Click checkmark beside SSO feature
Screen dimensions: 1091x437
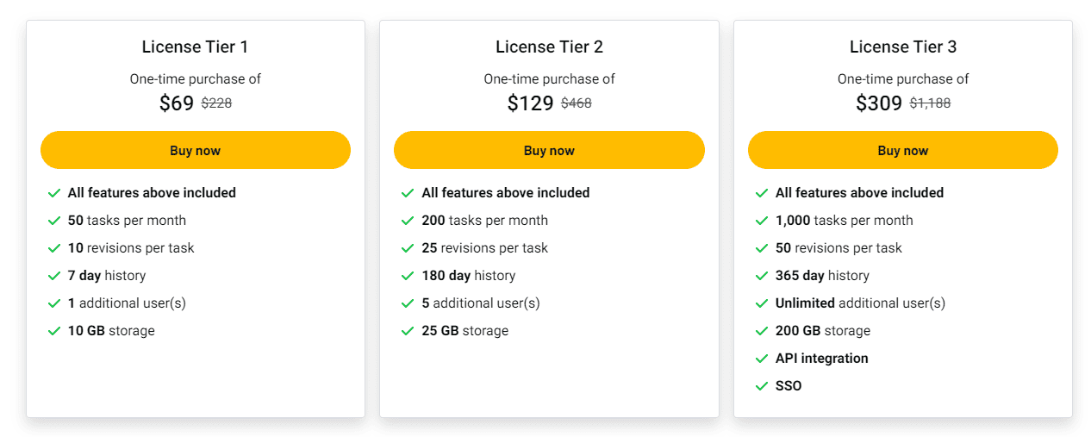[762, 386]
